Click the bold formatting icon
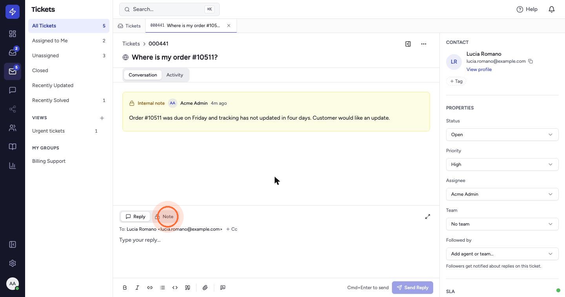Image resolution: width=565 pixels, height=297 pixels. 125,288
